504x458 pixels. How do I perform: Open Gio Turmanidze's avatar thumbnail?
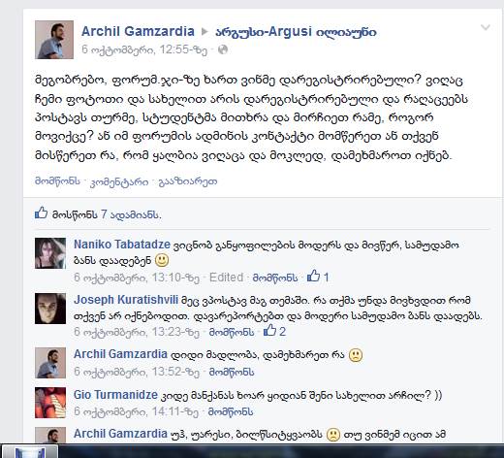tap(50, 403)
